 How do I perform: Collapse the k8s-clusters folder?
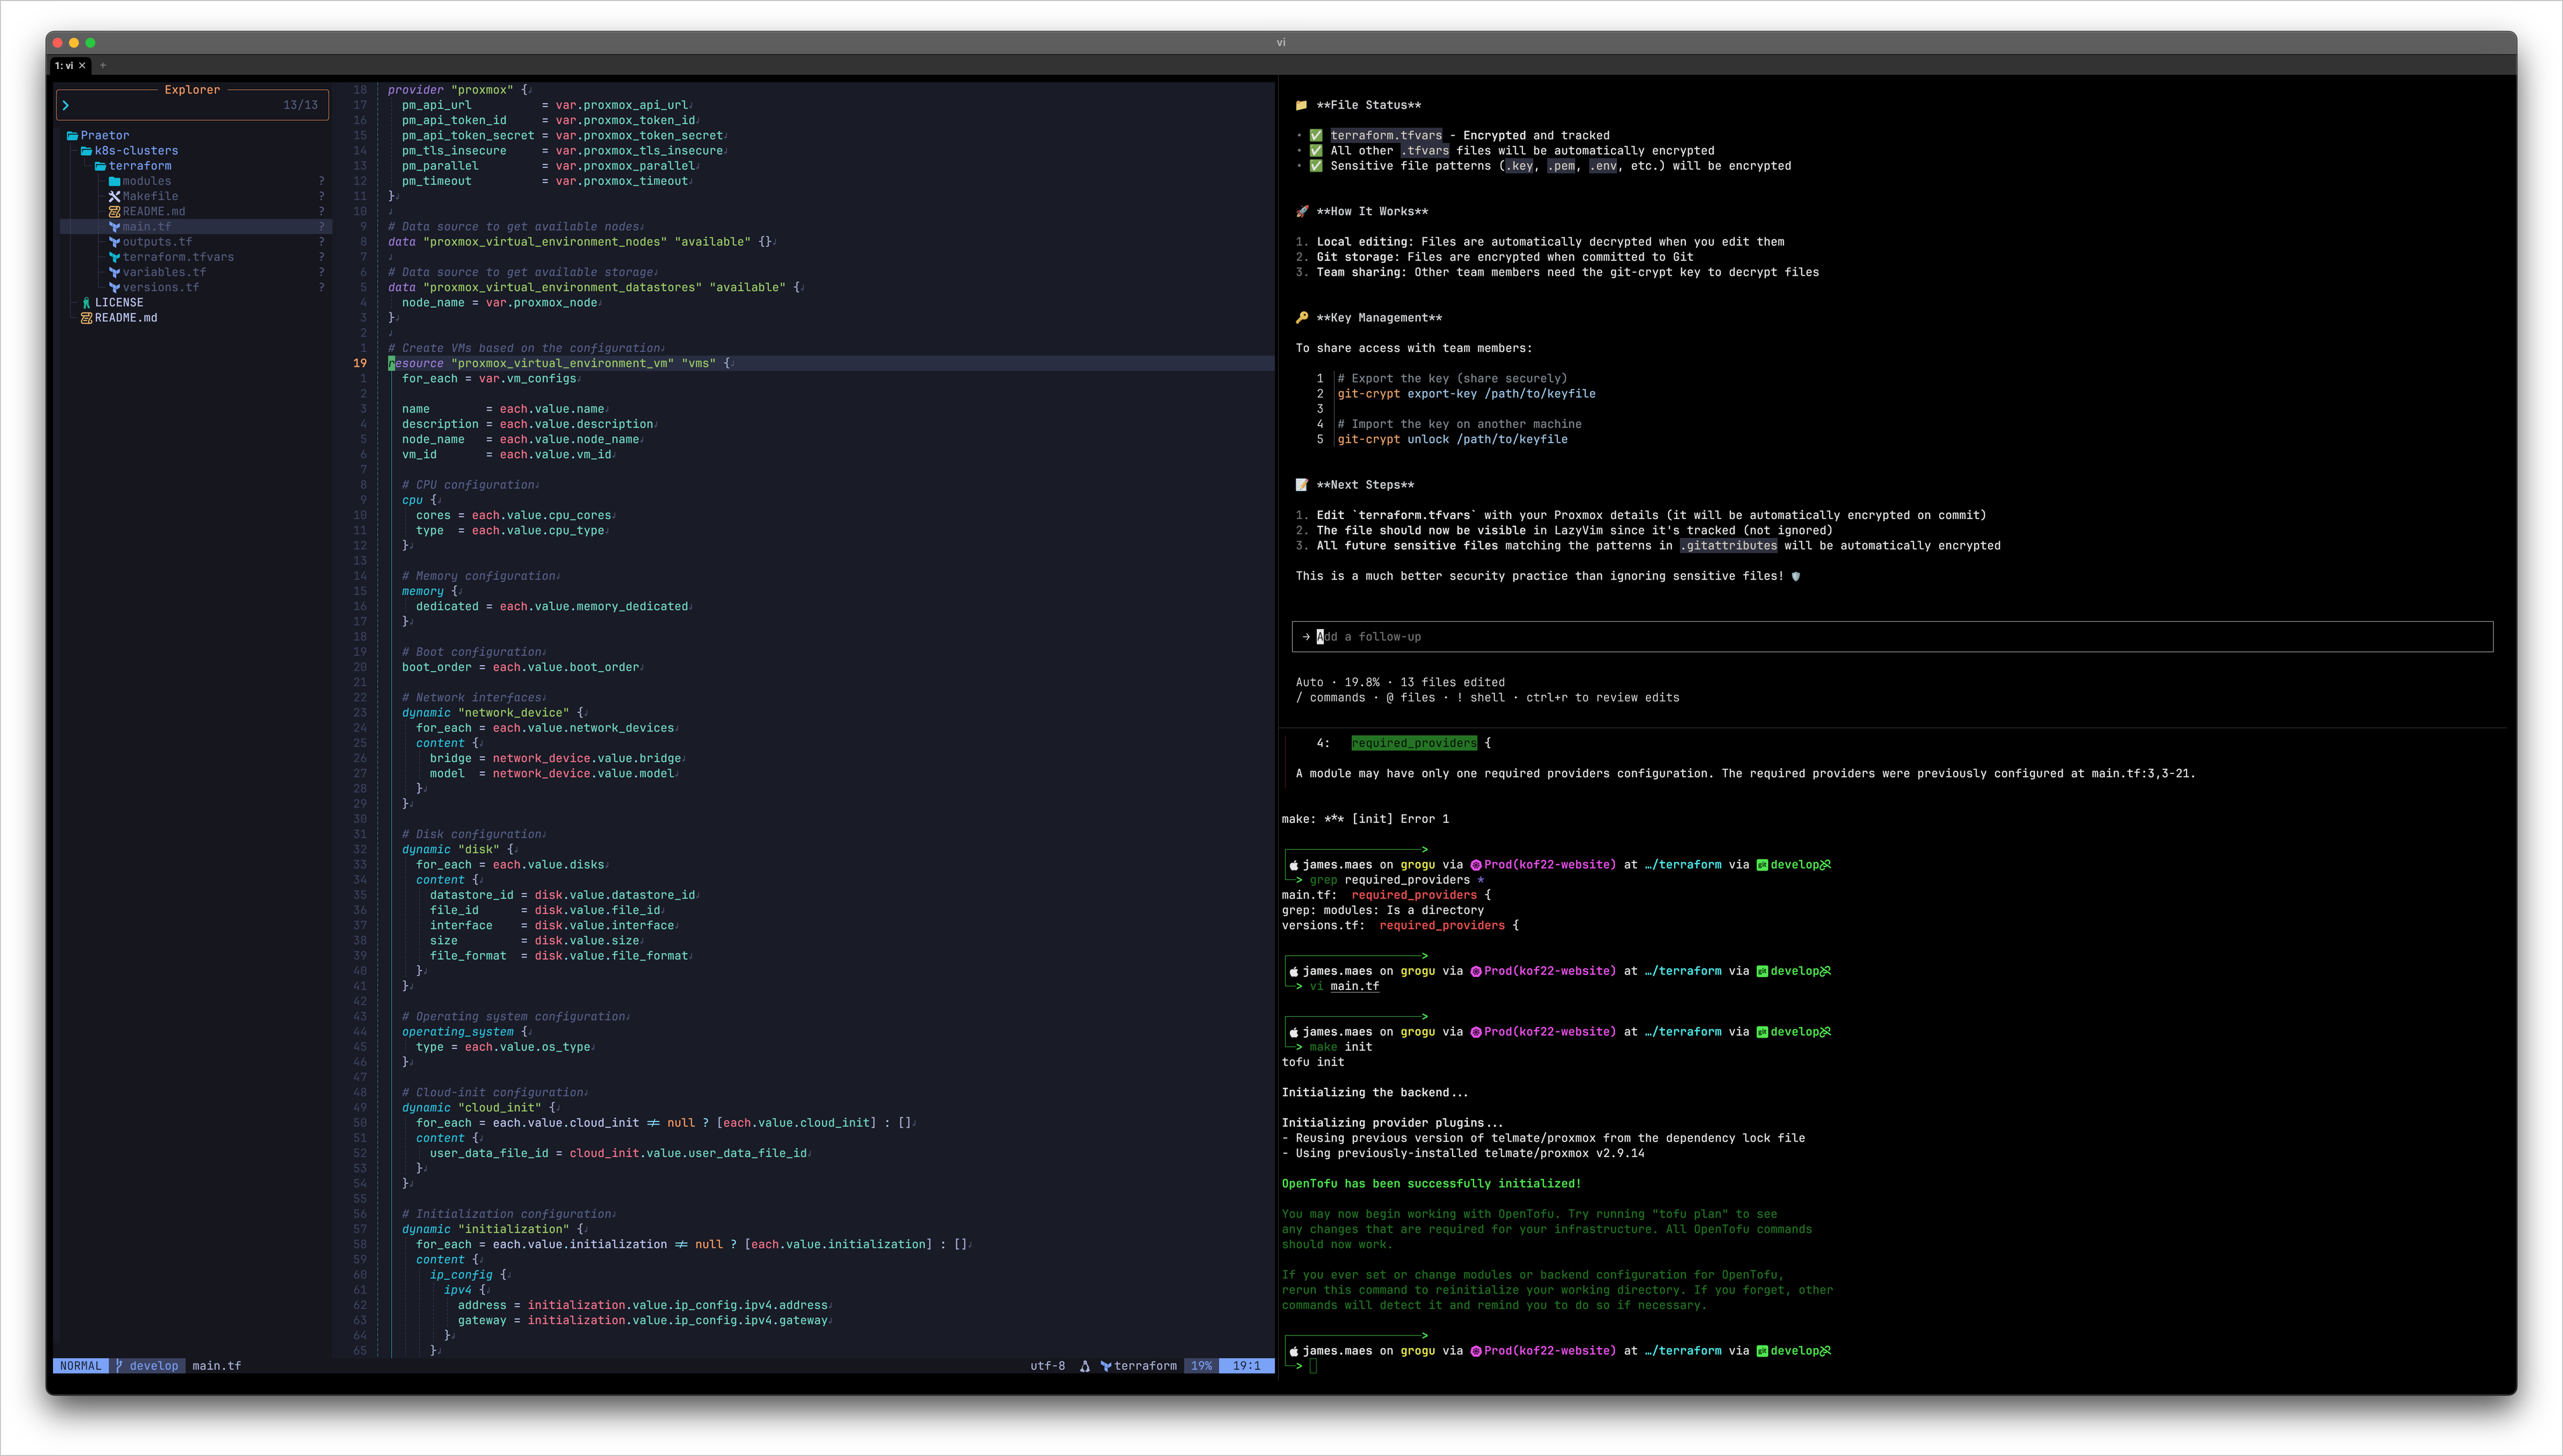coord(136,151)
